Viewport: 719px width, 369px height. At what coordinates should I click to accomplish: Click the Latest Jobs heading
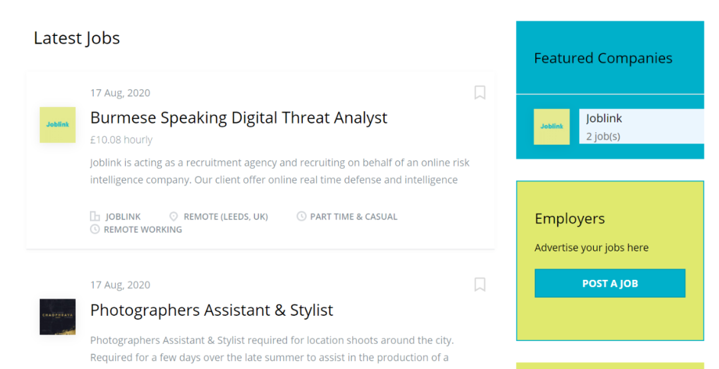[x=77, y=38]
